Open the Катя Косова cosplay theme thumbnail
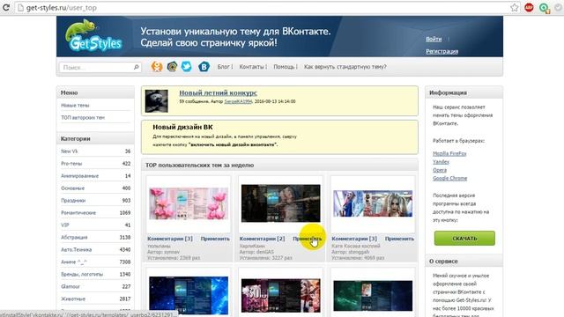 pos(373,203)
